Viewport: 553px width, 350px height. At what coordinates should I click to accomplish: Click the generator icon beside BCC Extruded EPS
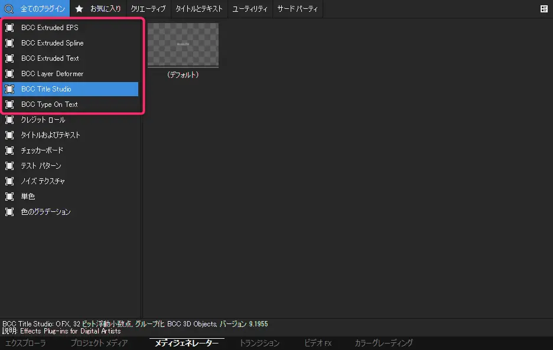click(9, 28)
